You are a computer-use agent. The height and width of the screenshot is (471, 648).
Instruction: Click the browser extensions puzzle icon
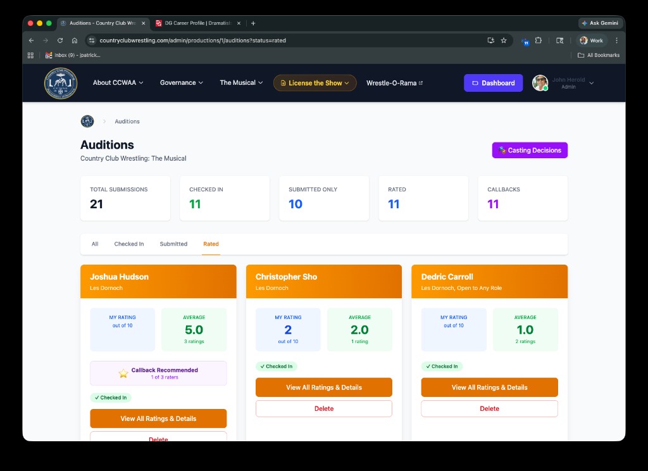click(x=539, y=40)
